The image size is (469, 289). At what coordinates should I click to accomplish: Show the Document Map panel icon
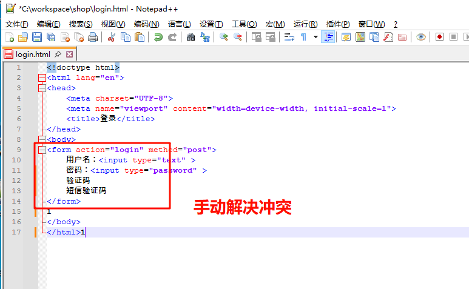(x=360, y=38)
